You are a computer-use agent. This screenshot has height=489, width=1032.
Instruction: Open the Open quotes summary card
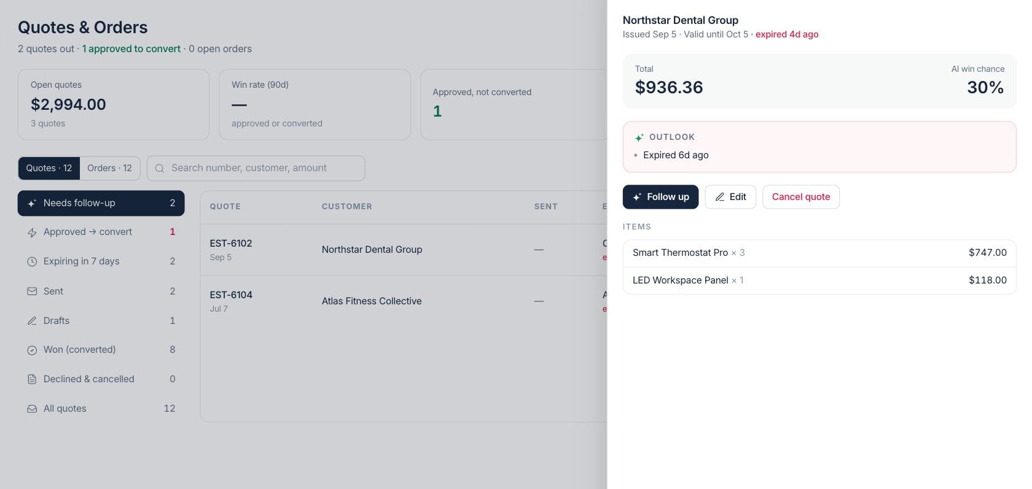point(114,104)
